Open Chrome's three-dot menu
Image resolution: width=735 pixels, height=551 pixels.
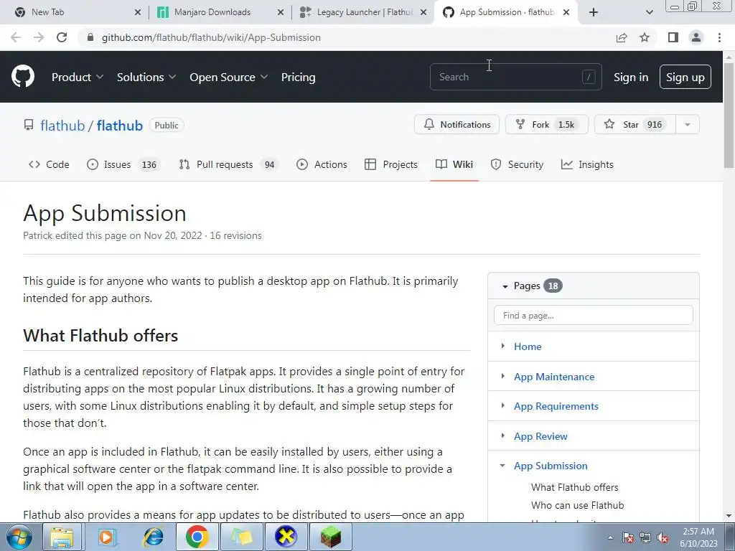719,37
